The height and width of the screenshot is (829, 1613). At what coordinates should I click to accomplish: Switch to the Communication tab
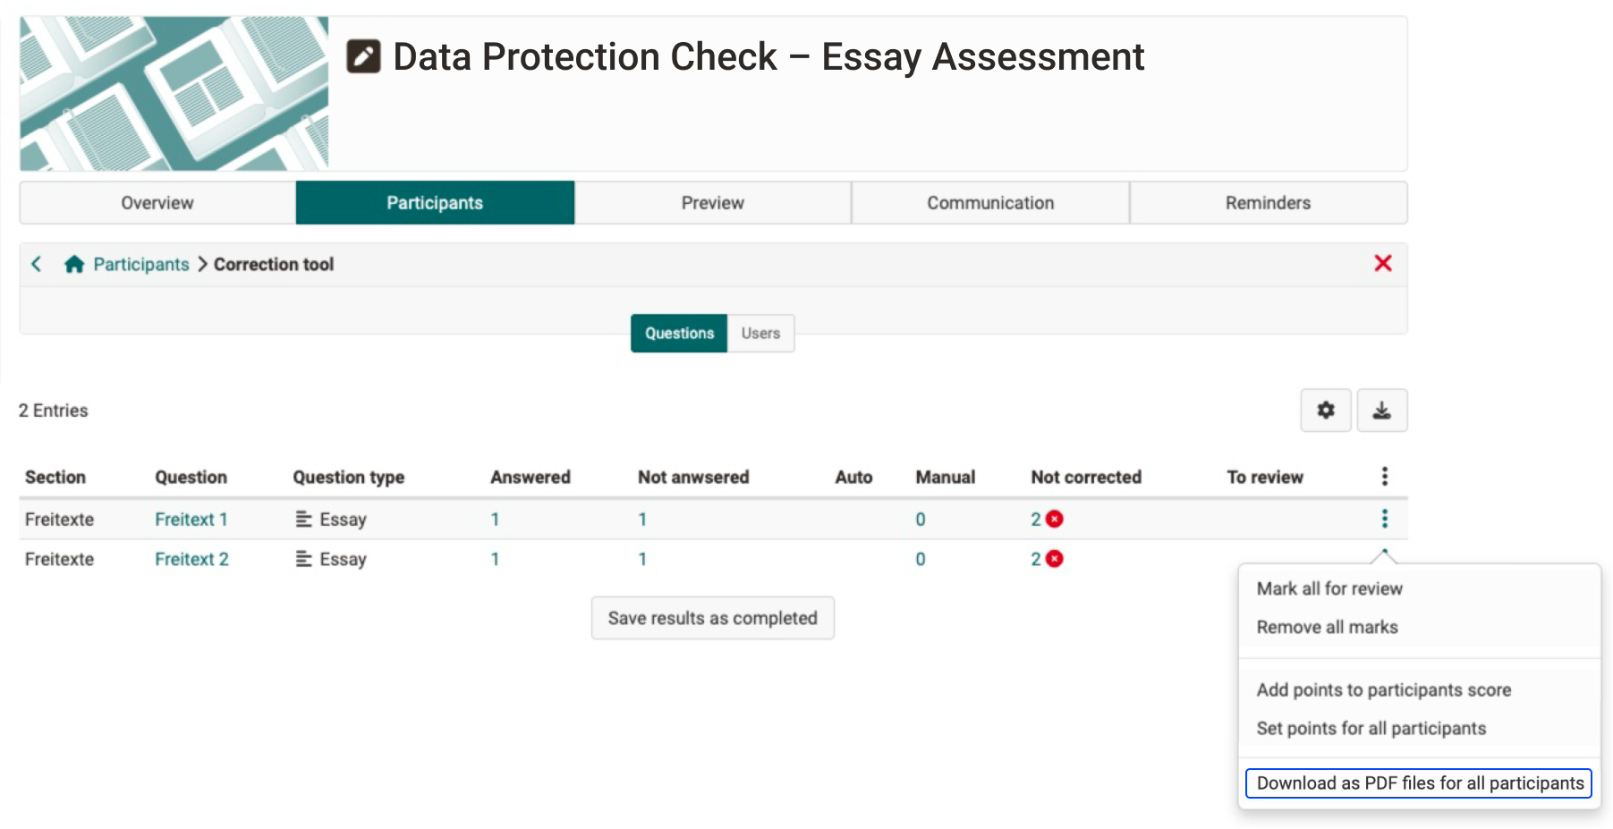click(989, 203)
